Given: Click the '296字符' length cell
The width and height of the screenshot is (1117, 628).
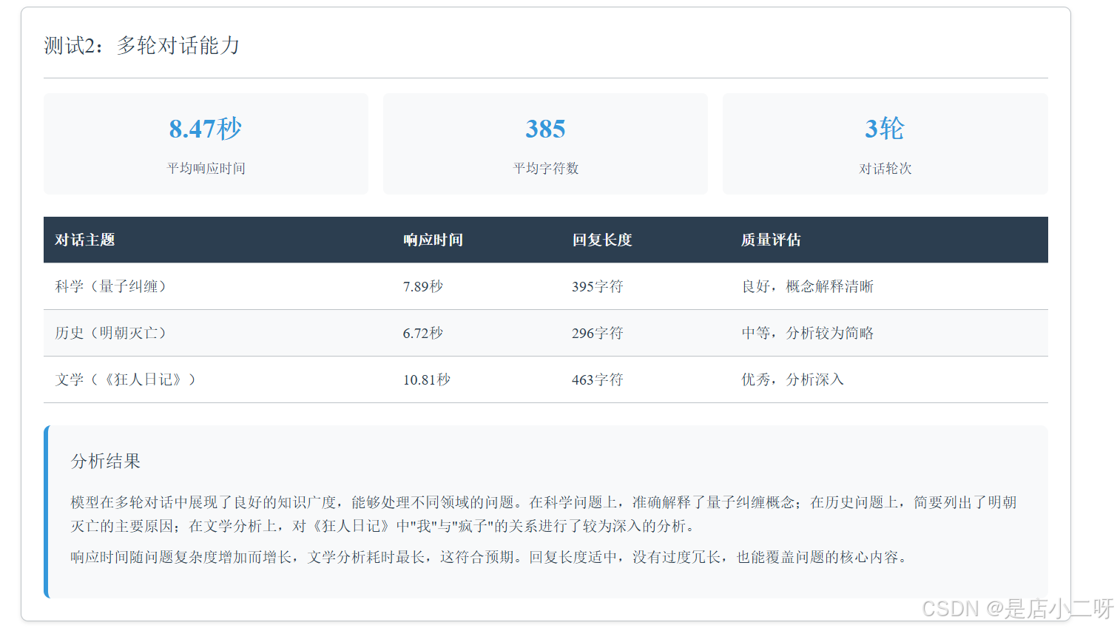Looking at the screenshot, I should (598, 333).
